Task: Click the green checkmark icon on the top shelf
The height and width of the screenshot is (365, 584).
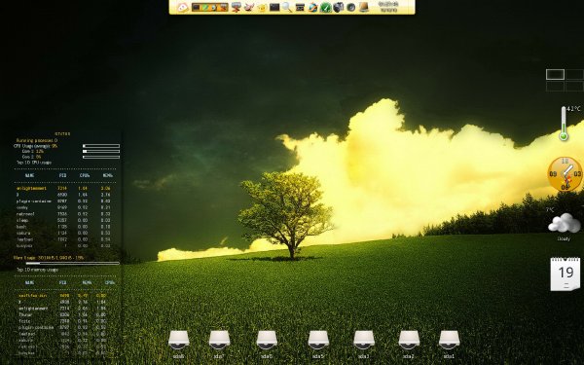Action: [x=325, y=7]
